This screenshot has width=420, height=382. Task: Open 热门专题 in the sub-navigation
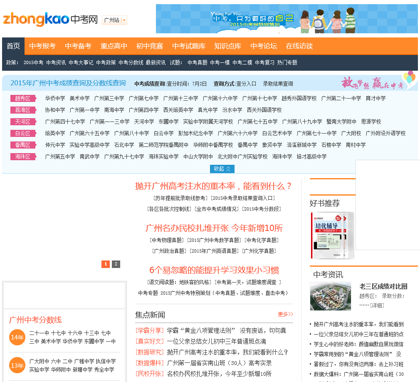[x=287, y=62]
